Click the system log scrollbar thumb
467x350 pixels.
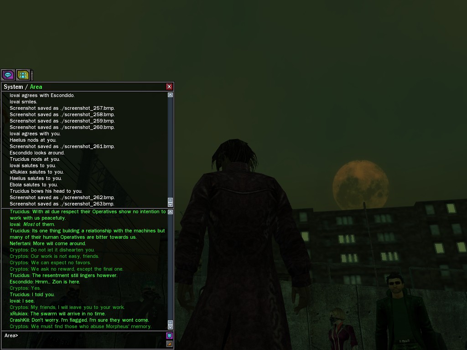click(171, 200)
